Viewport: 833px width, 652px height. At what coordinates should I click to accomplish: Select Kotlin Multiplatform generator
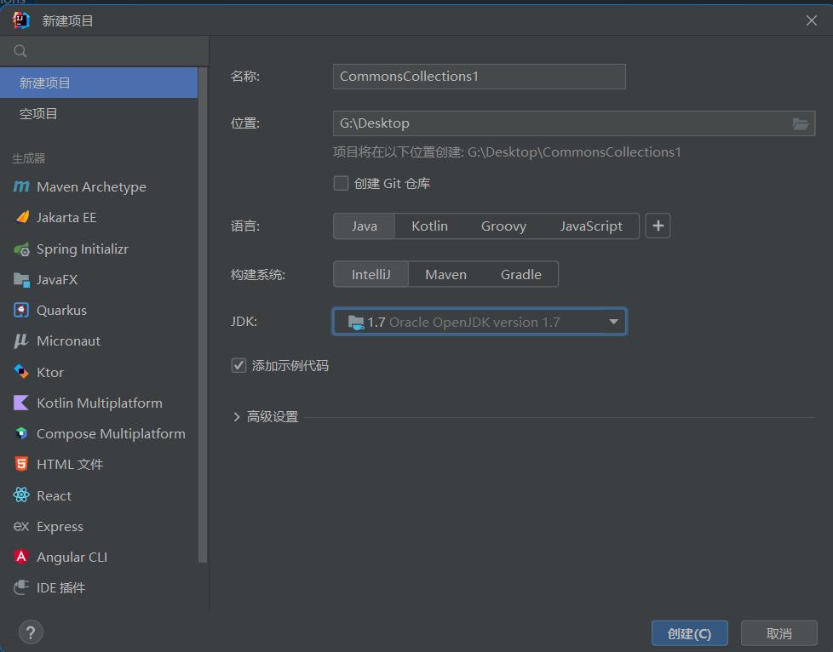[x=99, y=403]
